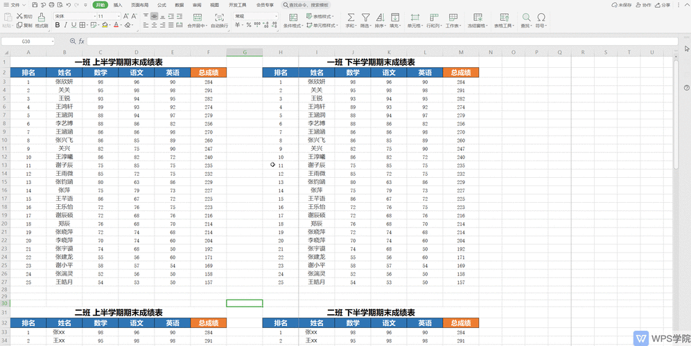The image size is (691, 346).
Task: Toggle top vertical alignment
Action: coord(146,16)
